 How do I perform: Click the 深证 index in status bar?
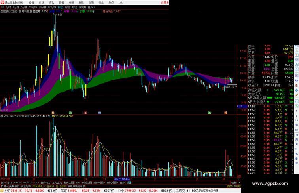click(64, 191)
